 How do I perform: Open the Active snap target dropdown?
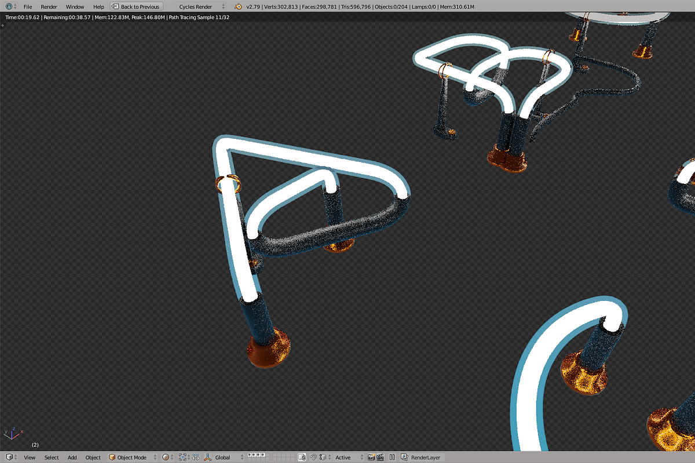348,457
